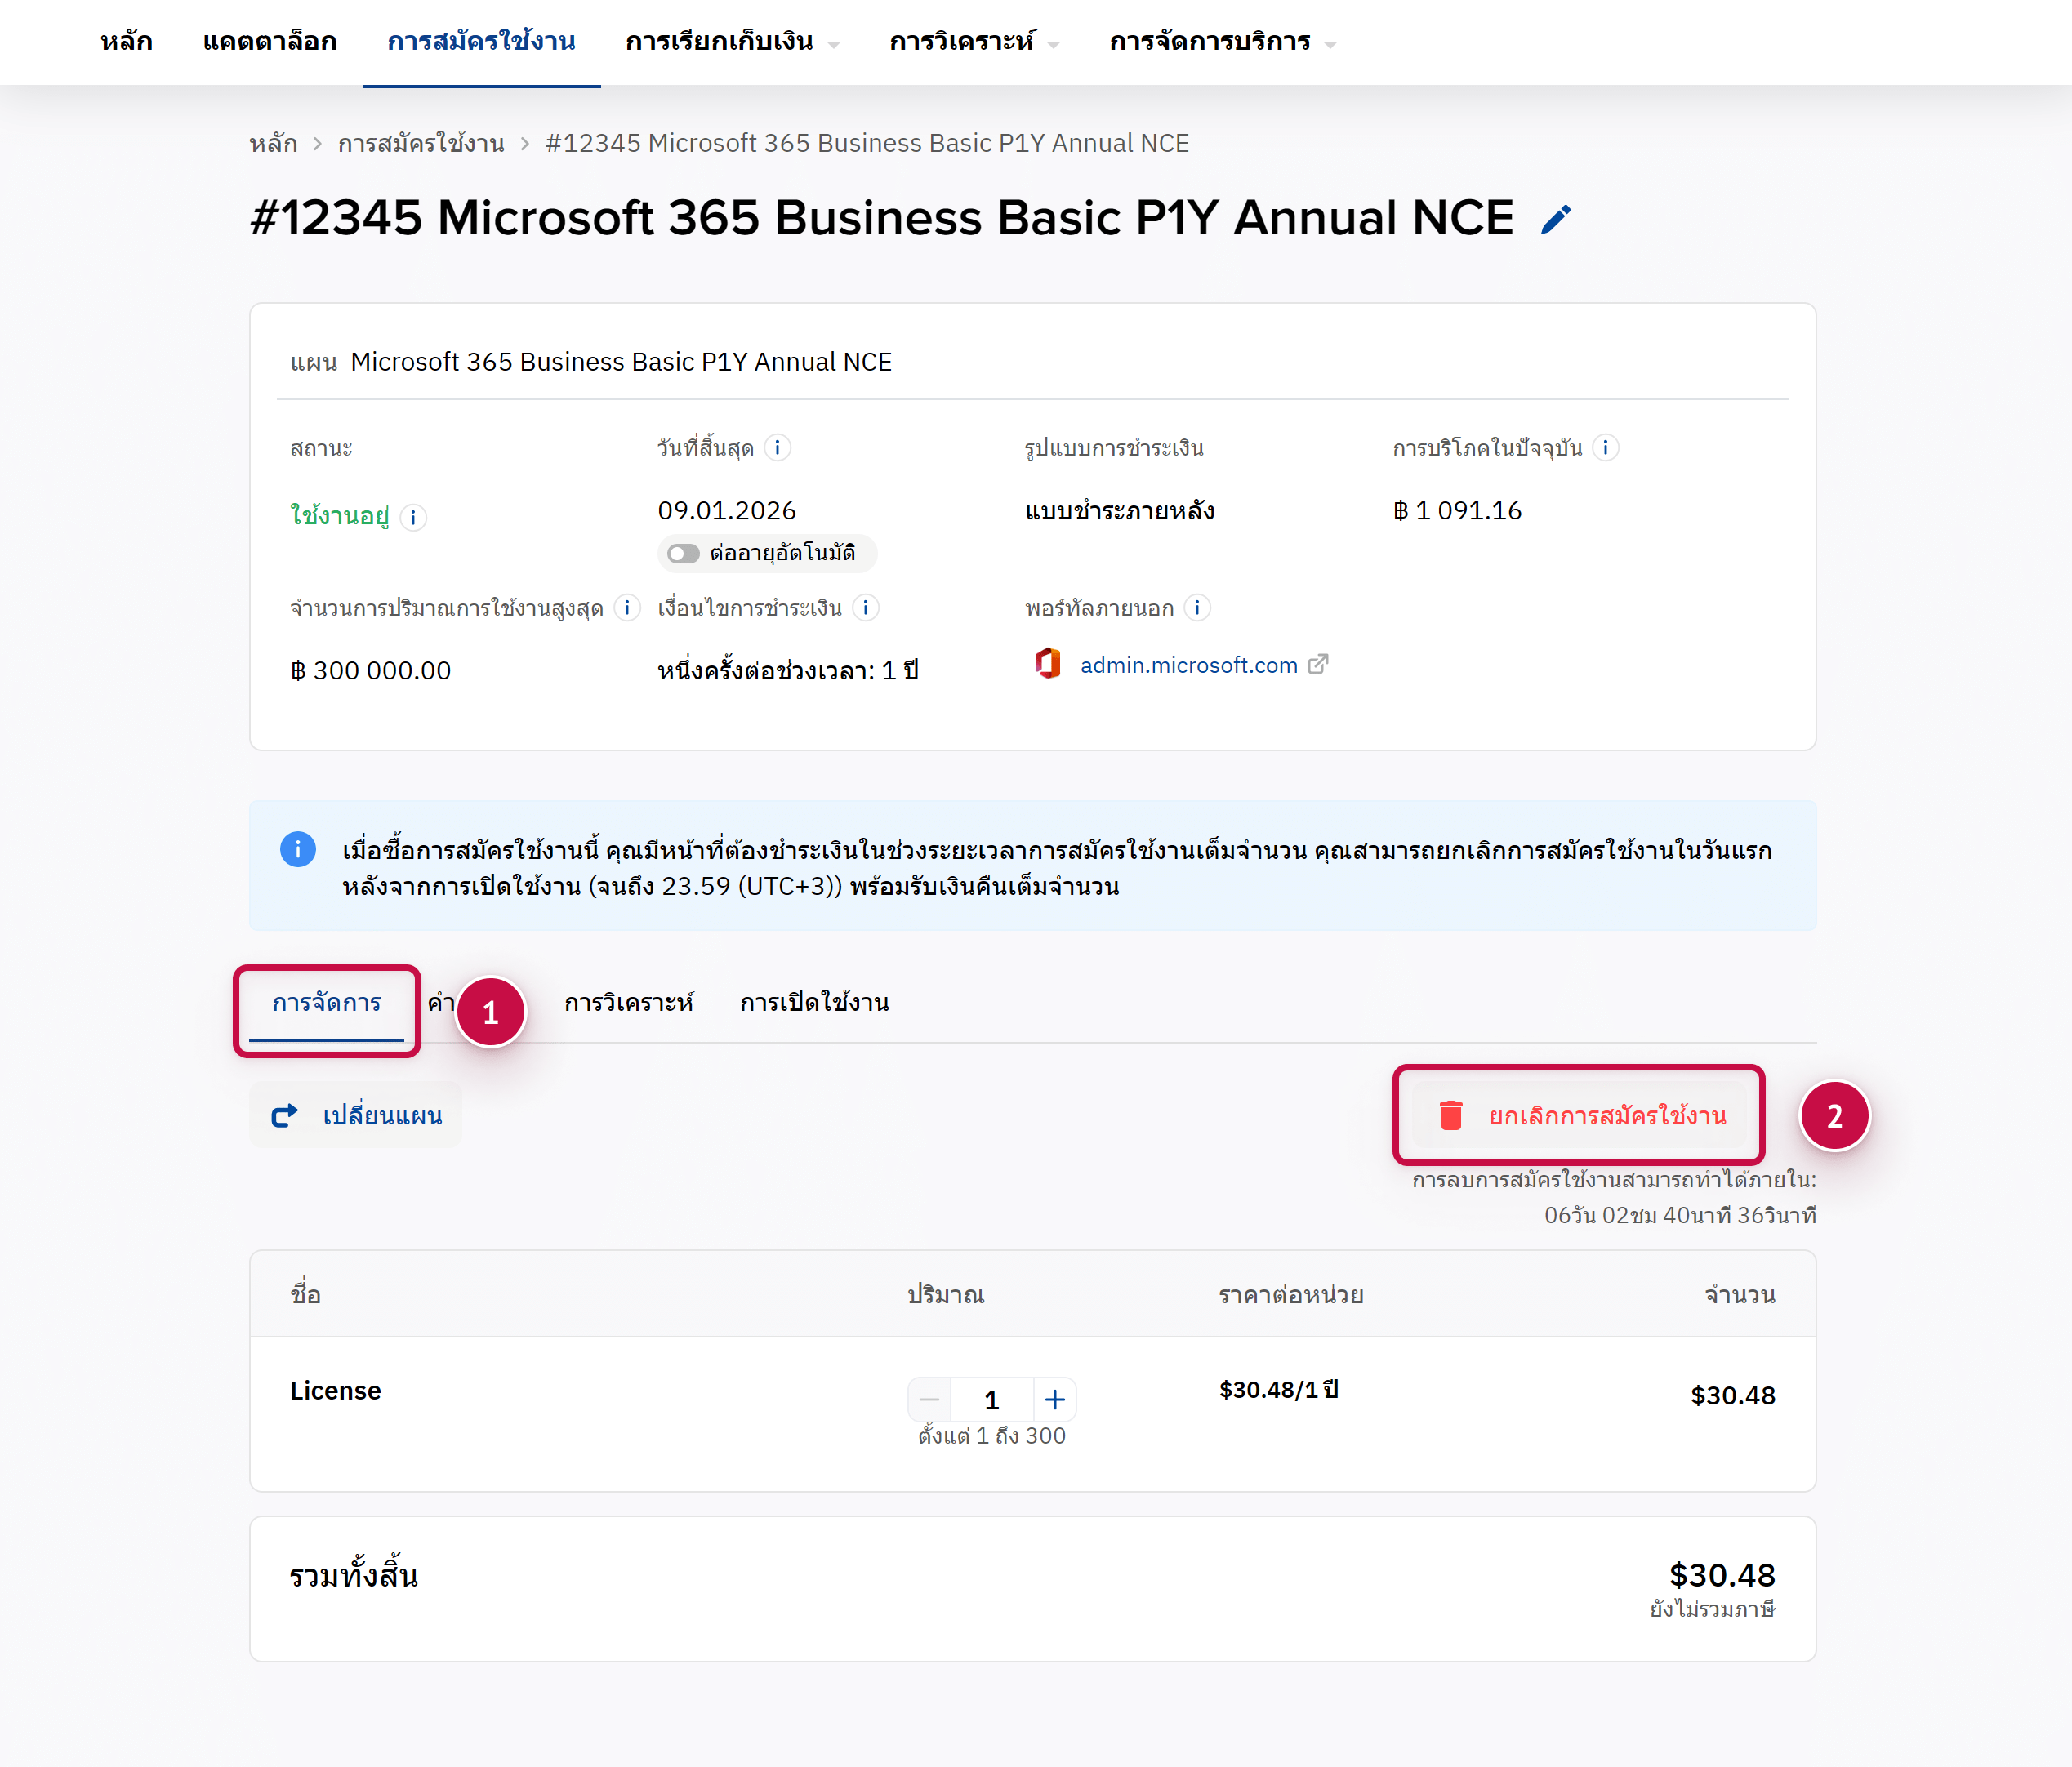Click the $30.48/1 ปี unit price
This screenshot has width=2072, height=1767.
point(1279,1390)
